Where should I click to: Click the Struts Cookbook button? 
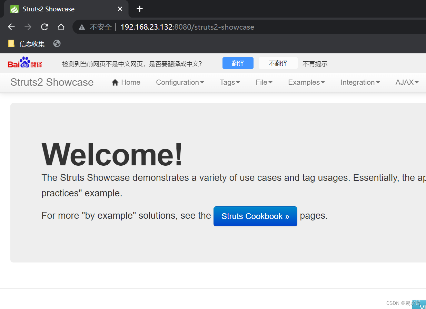[x=255, y=216]
